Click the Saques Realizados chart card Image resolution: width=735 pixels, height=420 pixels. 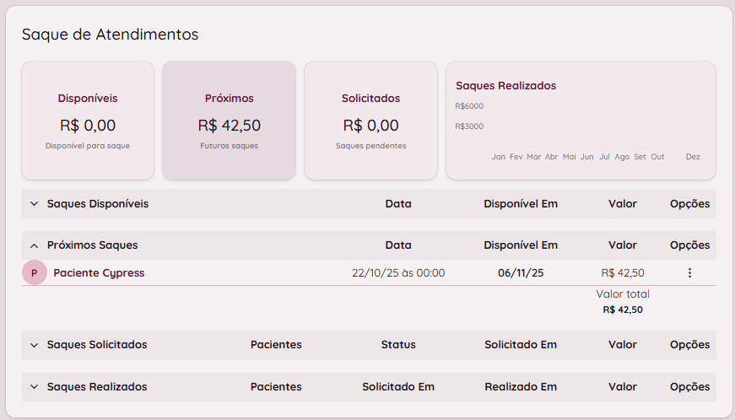coord(581,121)
